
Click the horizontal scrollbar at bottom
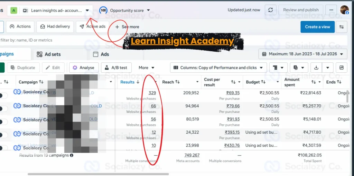point(98,174)
